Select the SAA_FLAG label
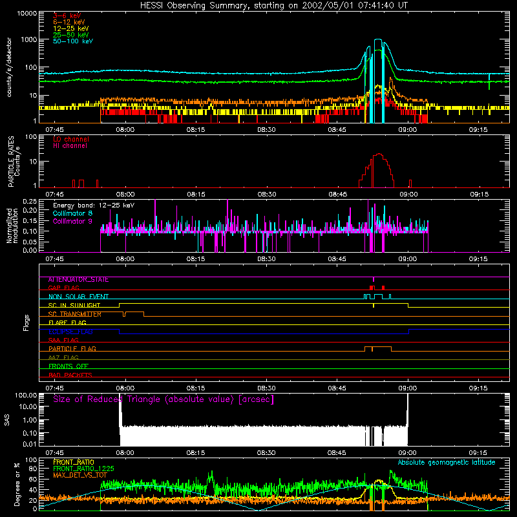This screenshot has height=517, width=517. [63, 341]
